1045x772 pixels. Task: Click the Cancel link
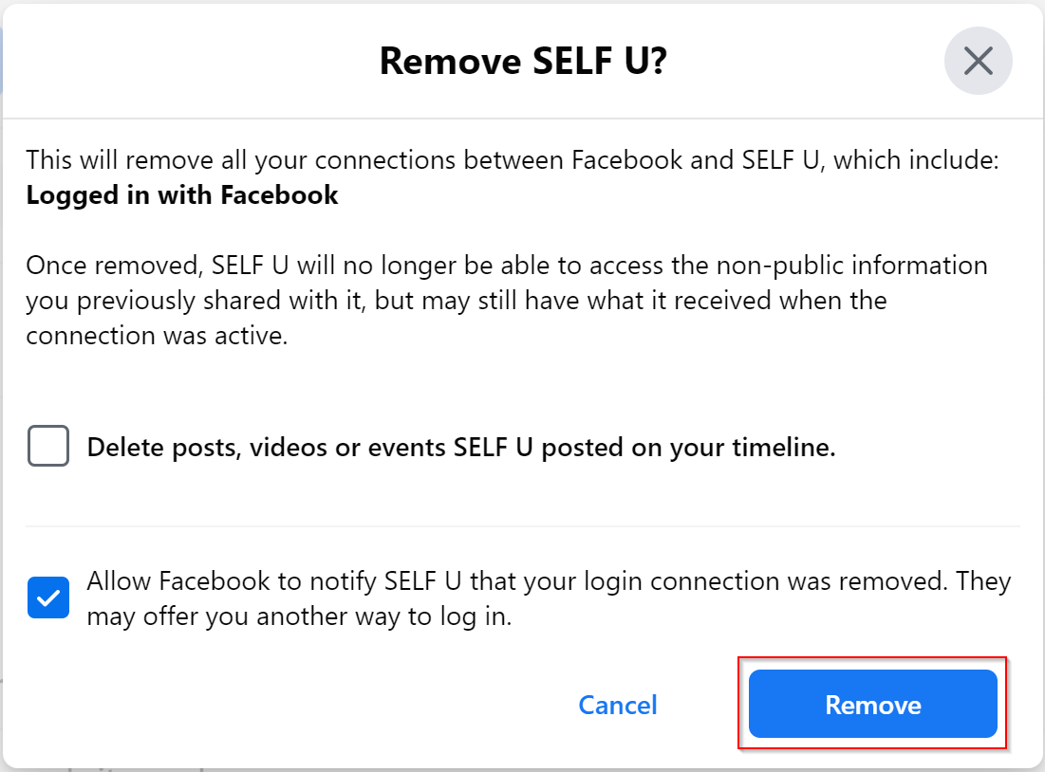click(x=618, y=705)
